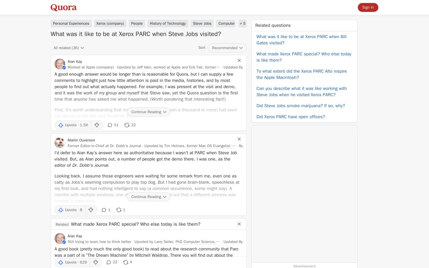The height and width of the screenshot is (268, 429).
Task: Open 'What made Xerox PARC special' sidebar link
Action: coord(304,57)
